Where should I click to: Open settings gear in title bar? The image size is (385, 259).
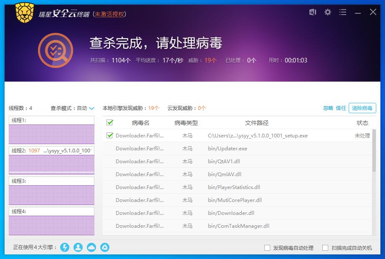(327, 12)
